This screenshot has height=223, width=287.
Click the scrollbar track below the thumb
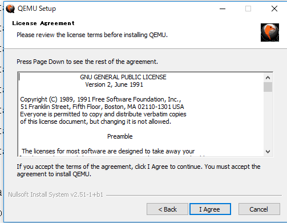pos(268,120)
